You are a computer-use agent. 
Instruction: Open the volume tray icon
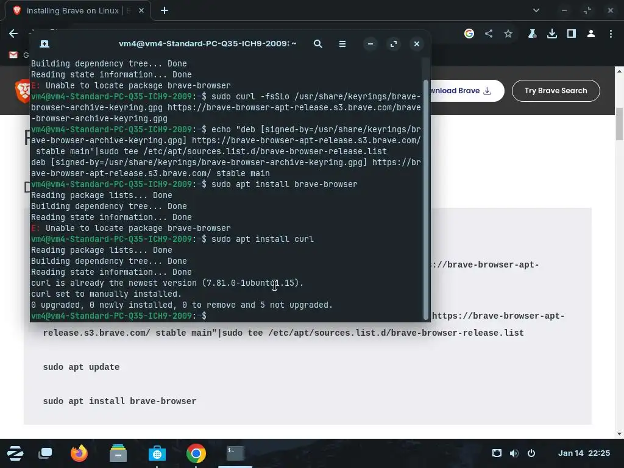514,453
